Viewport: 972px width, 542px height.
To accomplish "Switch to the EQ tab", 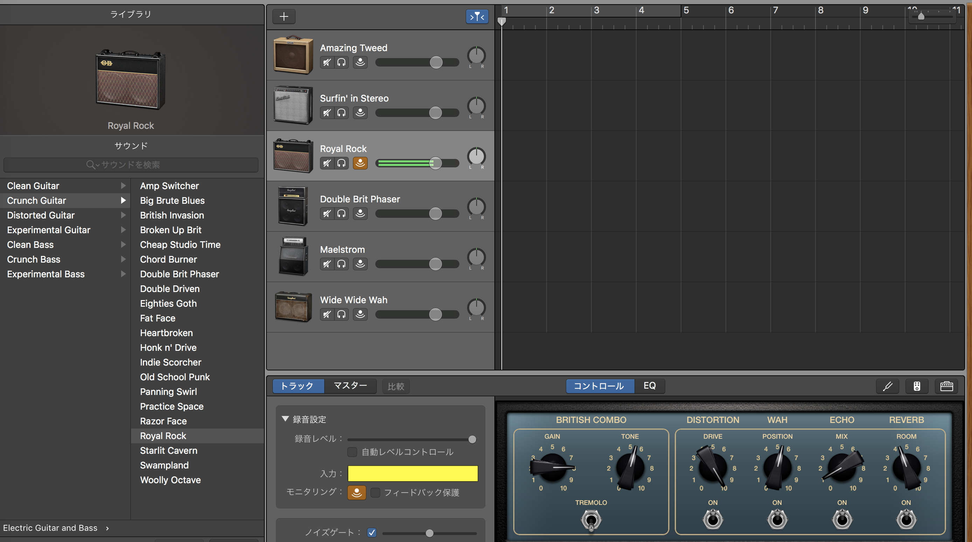I will [x=649, y=386].
